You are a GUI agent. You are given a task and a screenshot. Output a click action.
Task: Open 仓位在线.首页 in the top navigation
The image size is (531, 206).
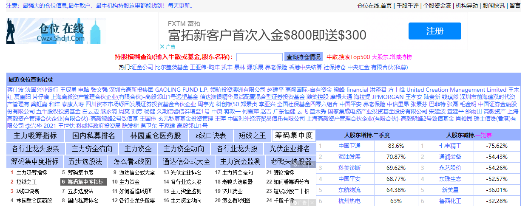375,6
